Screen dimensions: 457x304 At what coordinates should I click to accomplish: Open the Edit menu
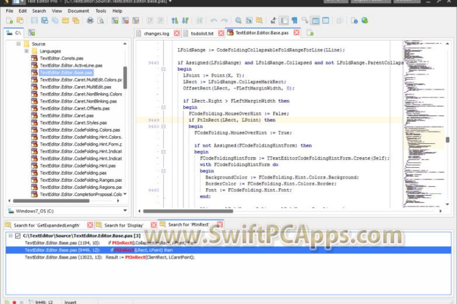(23, 11)
